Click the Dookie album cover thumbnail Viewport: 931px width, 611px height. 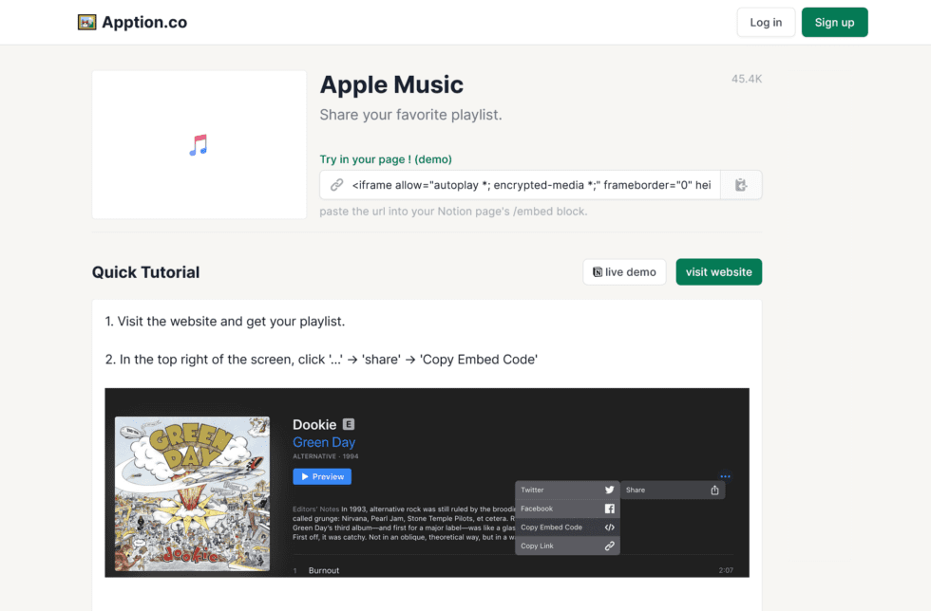point(192,494)
